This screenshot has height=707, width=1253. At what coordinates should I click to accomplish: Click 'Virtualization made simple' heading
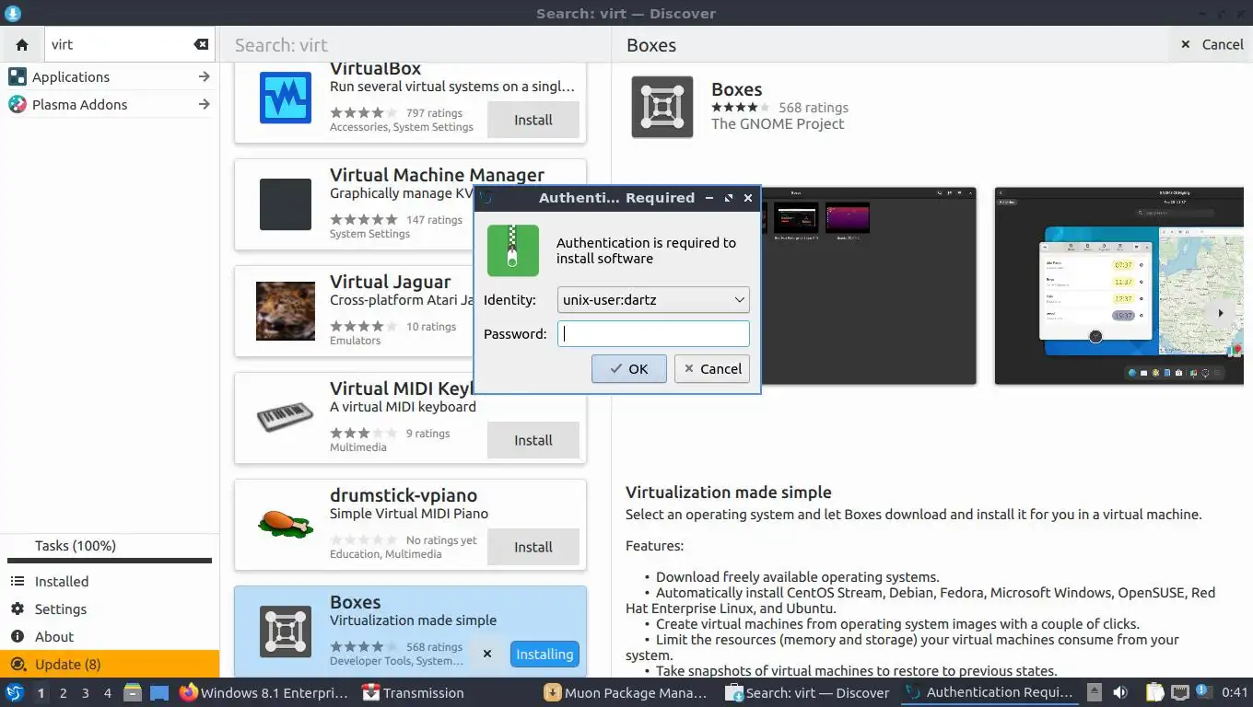tap(729, 493)
